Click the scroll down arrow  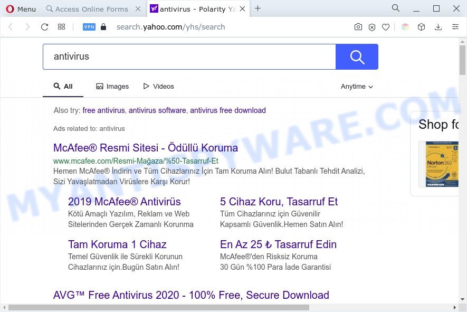[462, 299]
